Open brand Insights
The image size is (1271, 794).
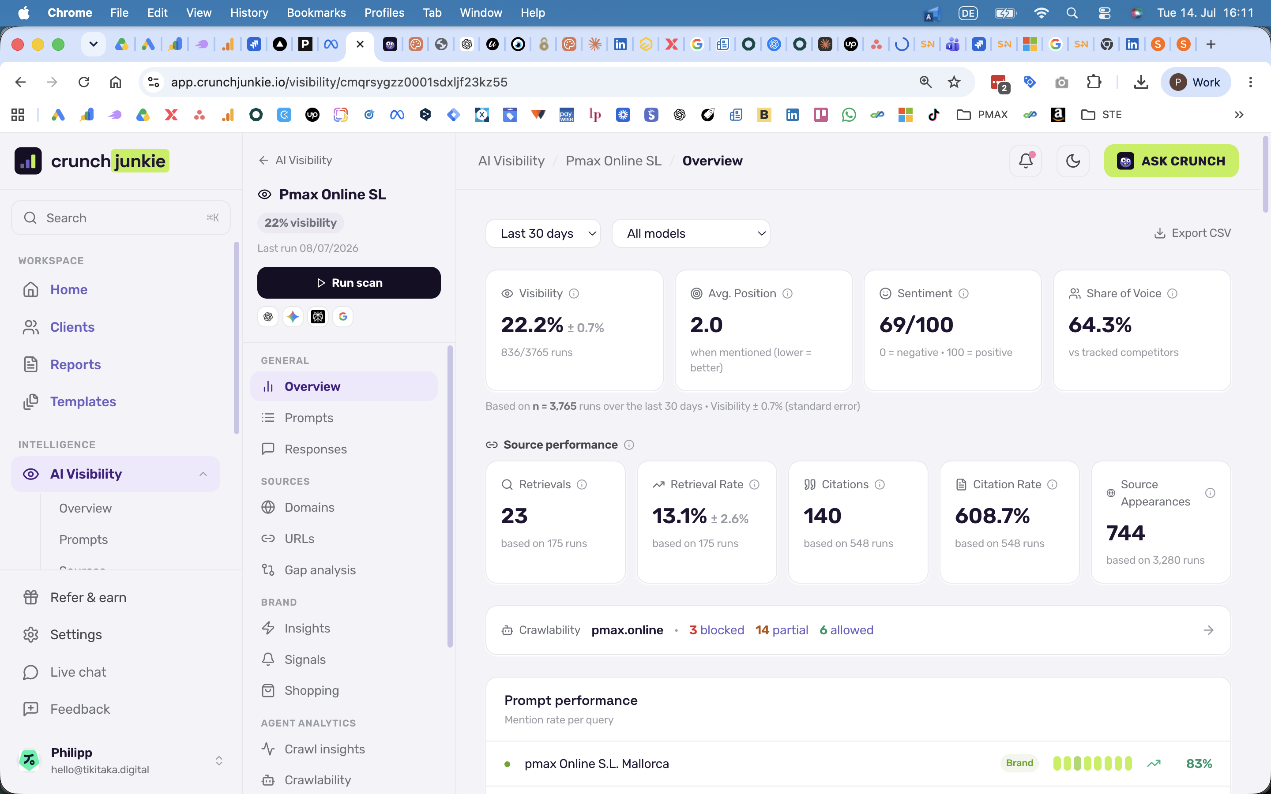click(344, 628)
